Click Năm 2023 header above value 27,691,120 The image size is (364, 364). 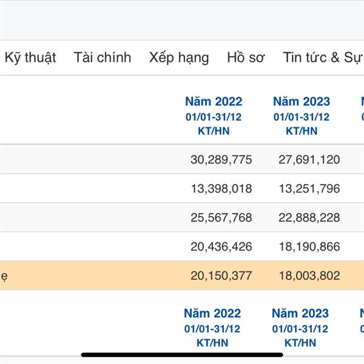click(x=302, y=102)
